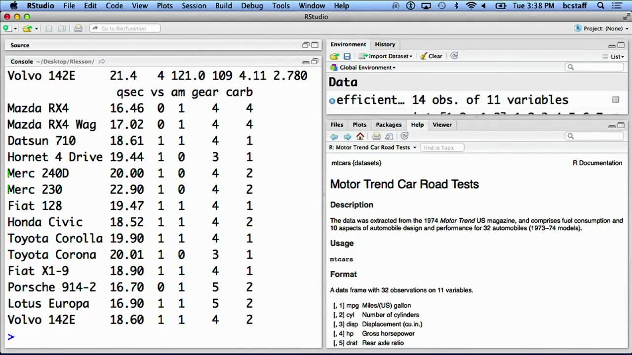Click the Find in Topic field
632x355 pixels.
[442, 147]
